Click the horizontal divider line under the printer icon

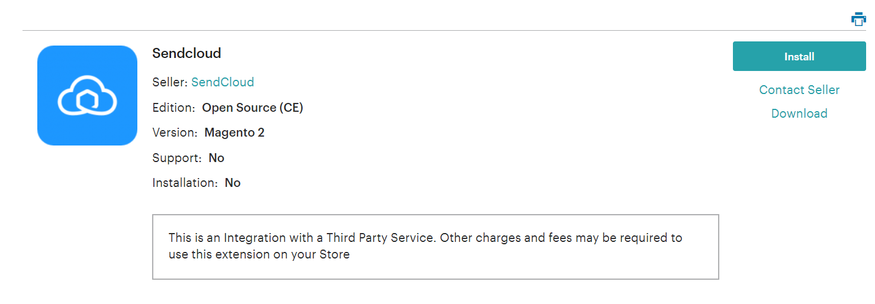444,30
